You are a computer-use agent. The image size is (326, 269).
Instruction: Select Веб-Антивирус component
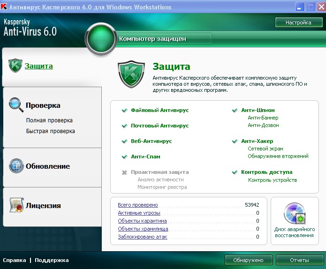tap(152, 141)
